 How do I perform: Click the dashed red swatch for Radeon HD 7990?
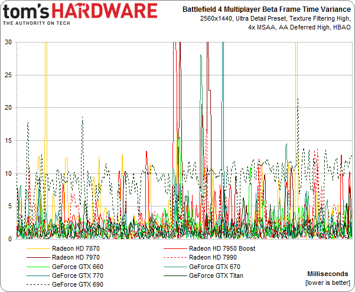pos(175,258)
